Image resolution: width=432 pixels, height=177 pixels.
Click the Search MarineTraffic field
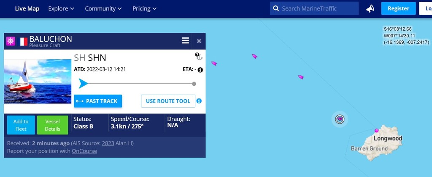pyautogui.click(x=314, y=8)
